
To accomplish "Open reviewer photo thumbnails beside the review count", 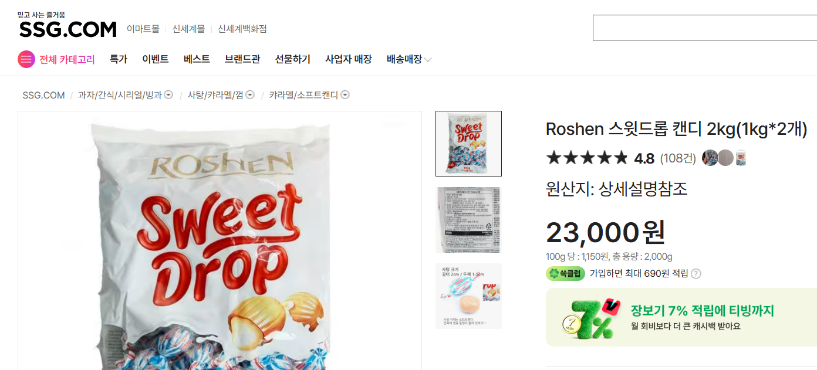I will point(724,158).
